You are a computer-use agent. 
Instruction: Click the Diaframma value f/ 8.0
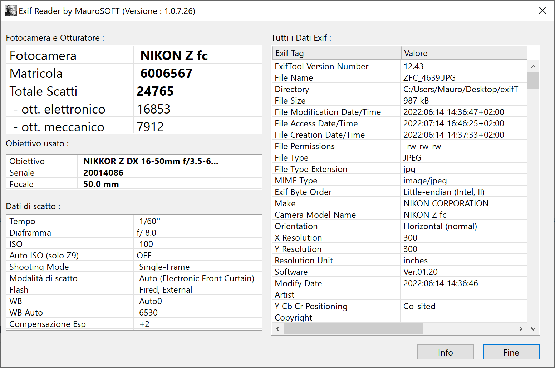pyautogui.click(x=147, y=233)
